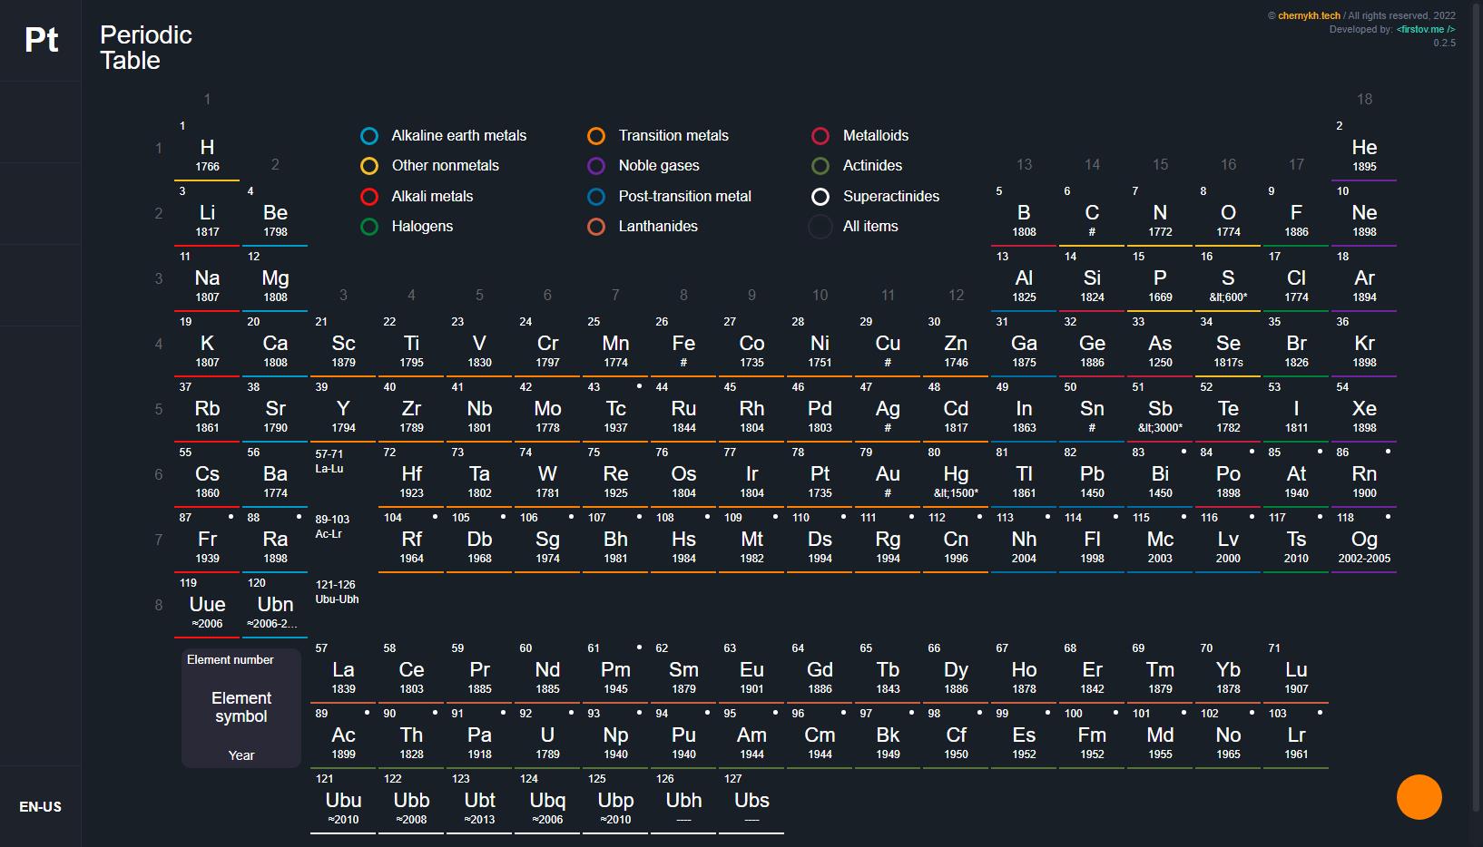
Task: Click the Mercury (Hg) element tile
Action: (x=956, y=475)
